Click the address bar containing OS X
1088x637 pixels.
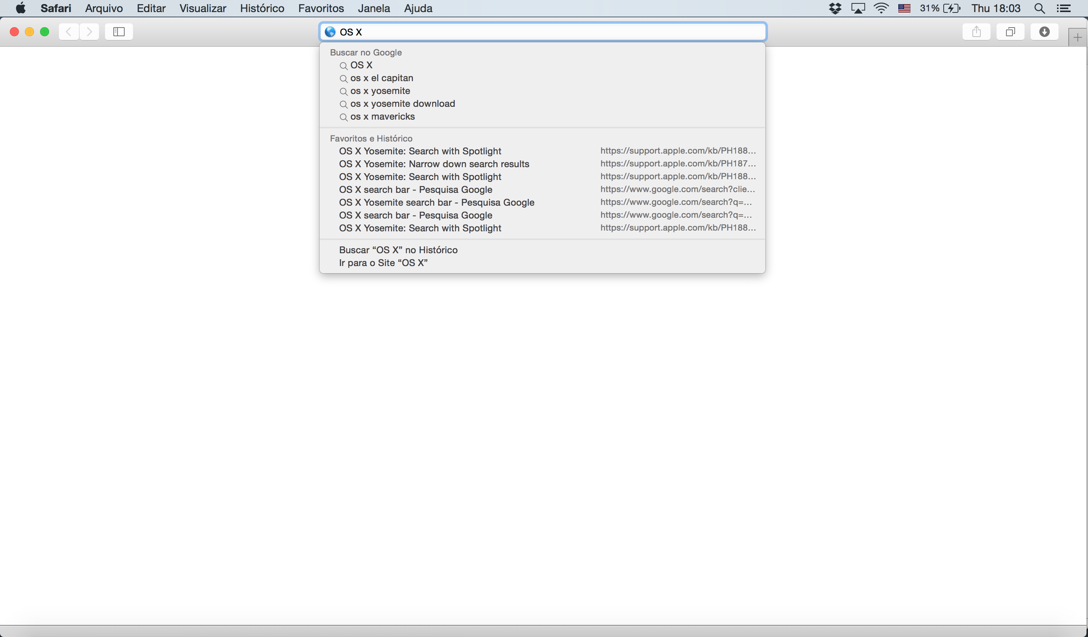pos(543,32)
